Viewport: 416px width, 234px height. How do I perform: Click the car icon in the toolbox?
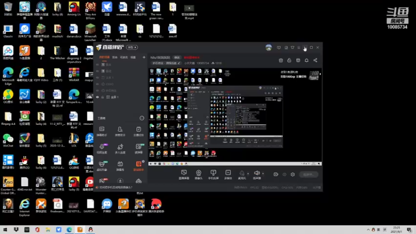point(138,181)
